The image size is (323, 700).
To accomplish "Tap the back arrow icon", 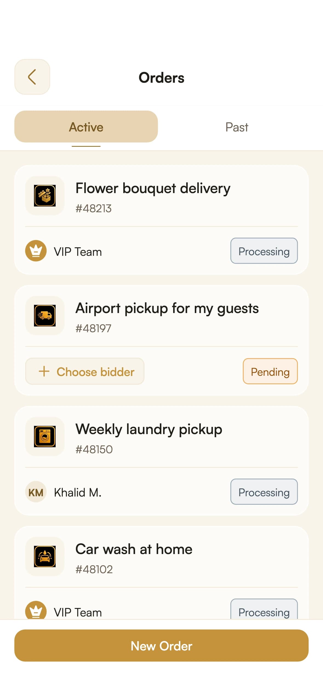I will (32, 77).
